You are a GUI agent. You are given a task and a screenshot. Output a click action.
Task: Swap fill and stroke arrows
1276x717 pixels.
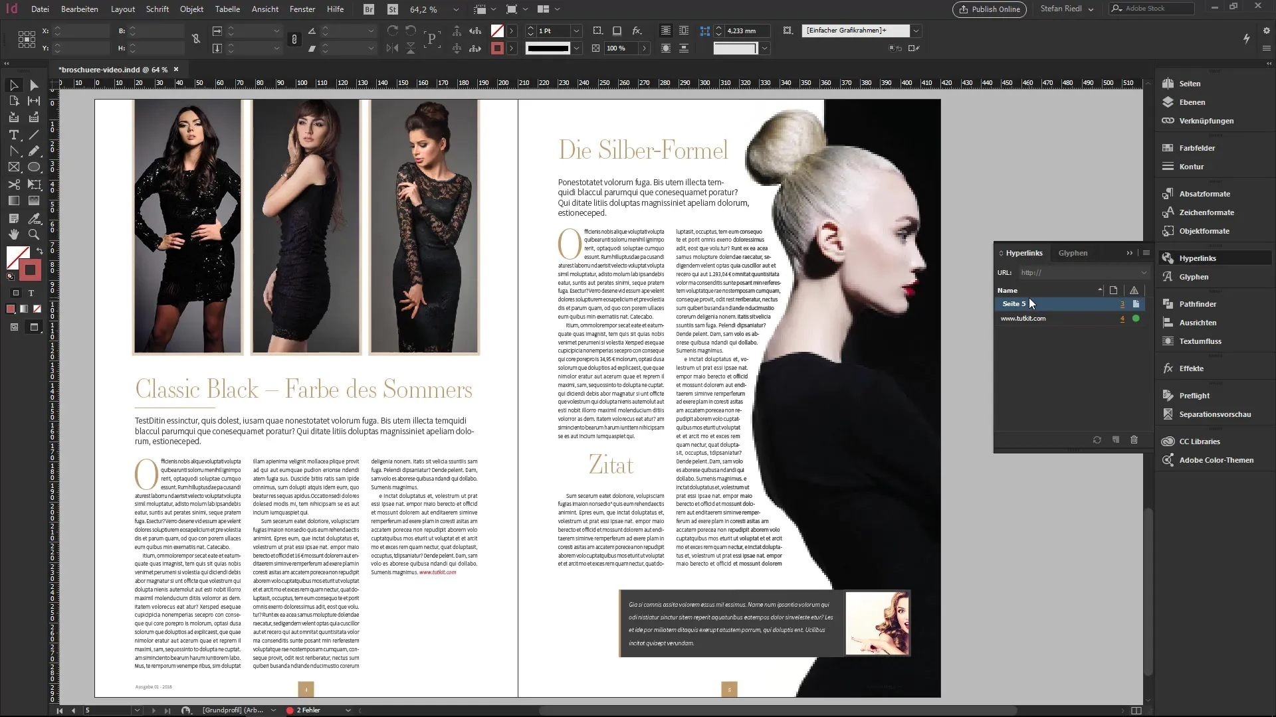(39, 251)
